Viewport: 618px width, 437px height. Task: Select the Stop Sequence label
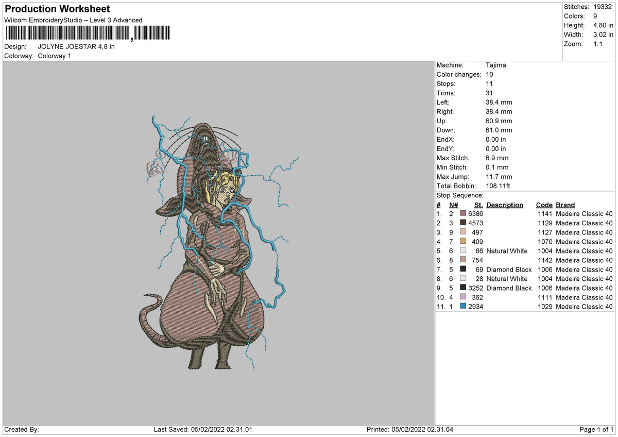point(460,195)
